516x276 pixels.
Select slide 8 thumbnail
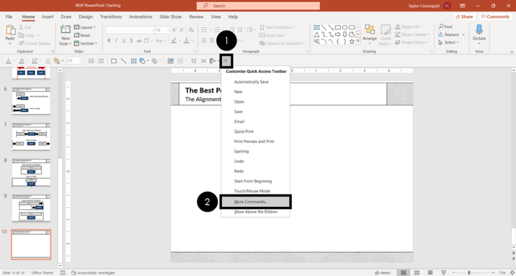[x=31, y=173]
